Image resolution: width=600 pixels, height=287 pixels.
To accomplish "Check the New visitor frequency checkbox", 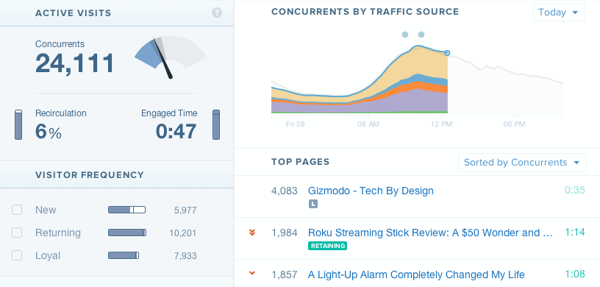I will coord(17,210).
